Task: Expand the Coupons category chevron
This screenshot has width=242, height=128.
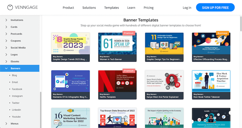Action: 6,41
